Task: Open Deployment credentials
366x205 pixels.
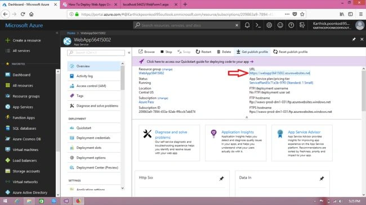Action: 94,138
